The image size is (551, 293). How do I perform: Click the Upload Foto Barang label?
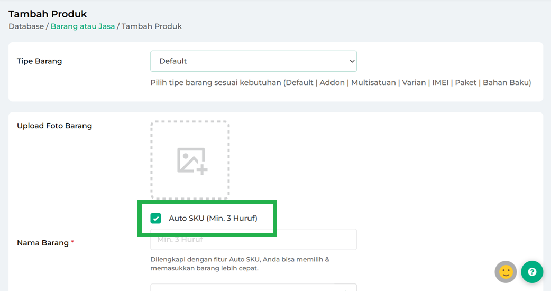coord(54,126)
